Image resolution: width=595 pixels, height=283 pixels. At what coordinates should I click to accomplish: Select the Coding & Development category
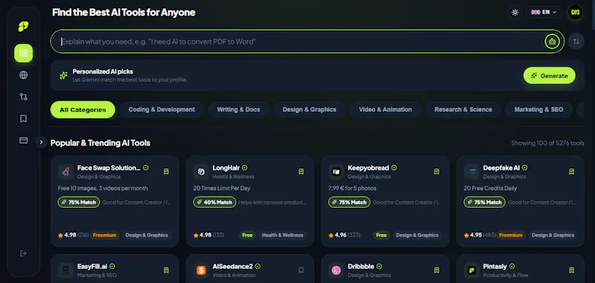click(161, 109)
